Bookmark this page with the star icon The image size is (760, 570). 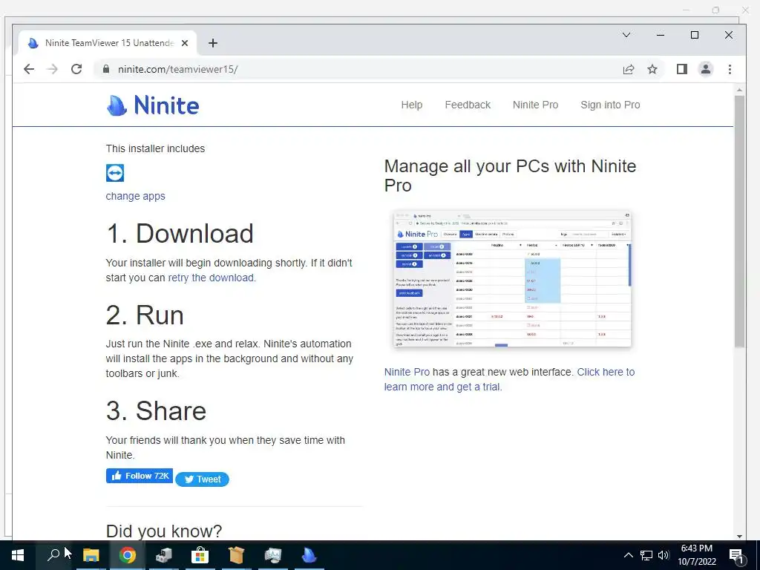652,69
